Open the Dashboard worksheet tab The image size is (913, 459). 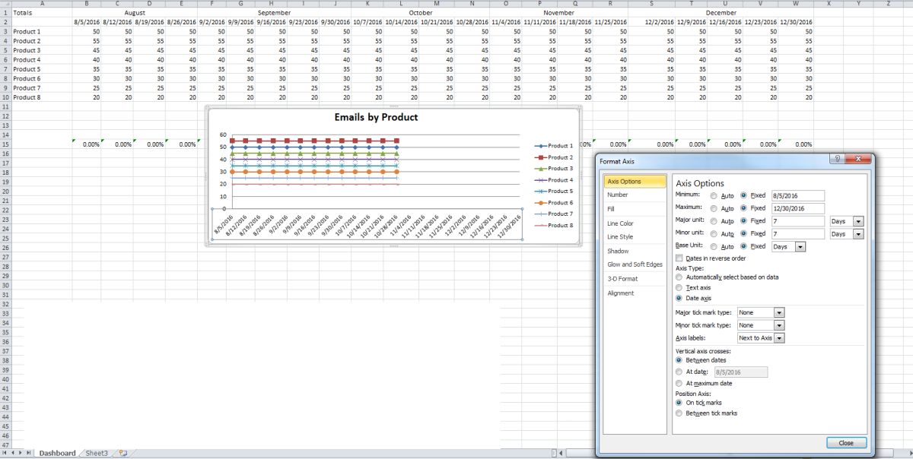(57, 453)
